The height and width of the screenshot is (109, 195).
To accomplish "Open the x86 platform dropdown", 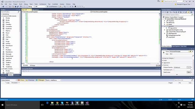I will pyautogui.click(x=41, y=7).
